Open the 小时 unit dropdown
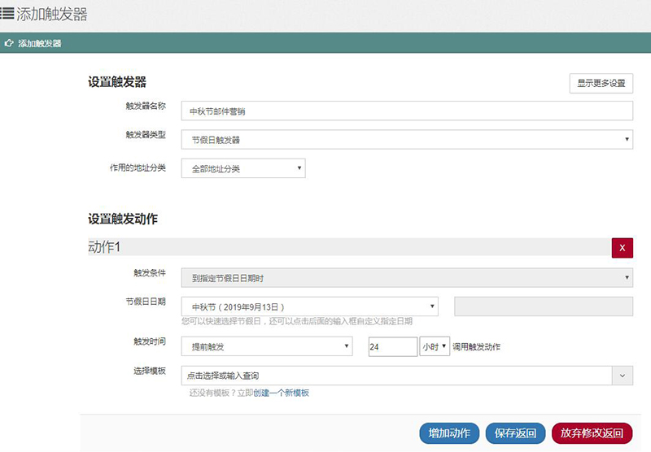Screen dimensions: 651x452 pos(435,346)
